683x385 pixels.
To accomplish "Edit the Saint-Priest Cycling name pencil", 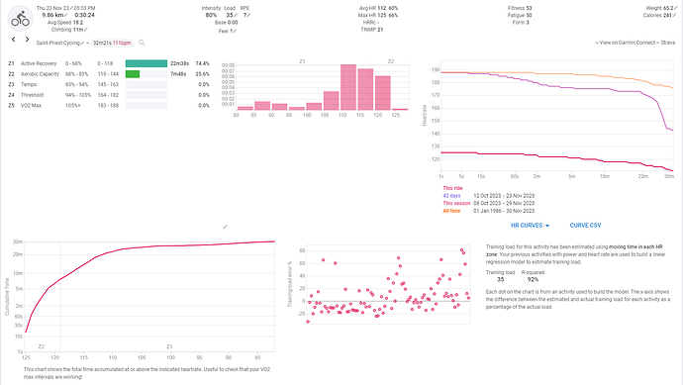I will coord(82,44).
